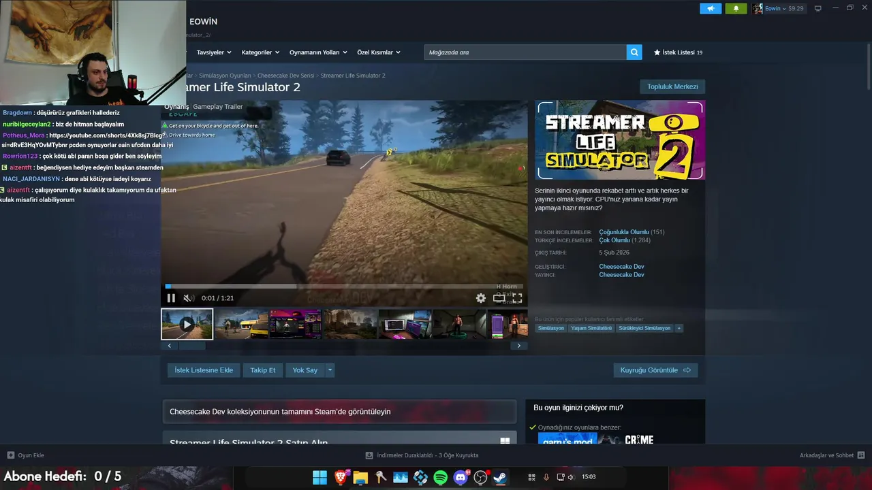Click the Yok Say button
The width and height of the screenshot is (872, 490).
[305, 370]
